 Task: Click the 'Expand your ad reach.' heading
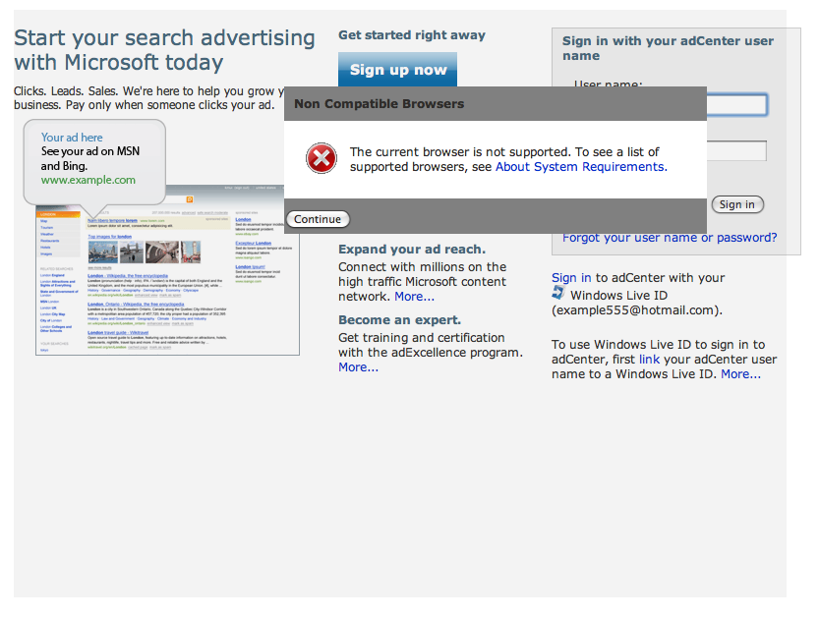[411, 250]
